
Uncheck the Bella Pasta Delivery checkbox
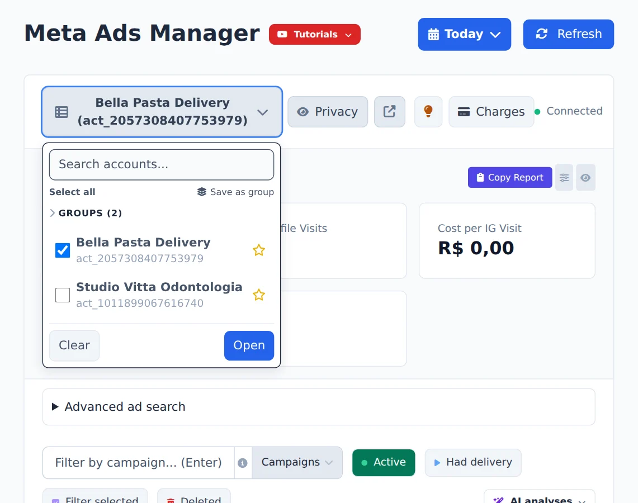(x=63, y=250)
